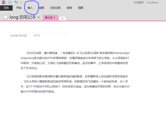Click the page time 22:14

[x=37, y=36]
